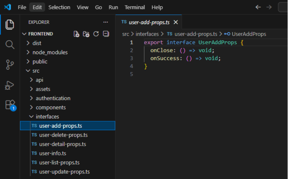Open the Run and Debug view

tap(10, 85)
